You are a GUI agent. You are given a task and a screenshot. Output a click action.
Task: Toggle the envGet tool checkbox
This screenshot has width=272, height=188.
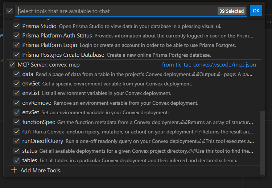click(17, 84)
